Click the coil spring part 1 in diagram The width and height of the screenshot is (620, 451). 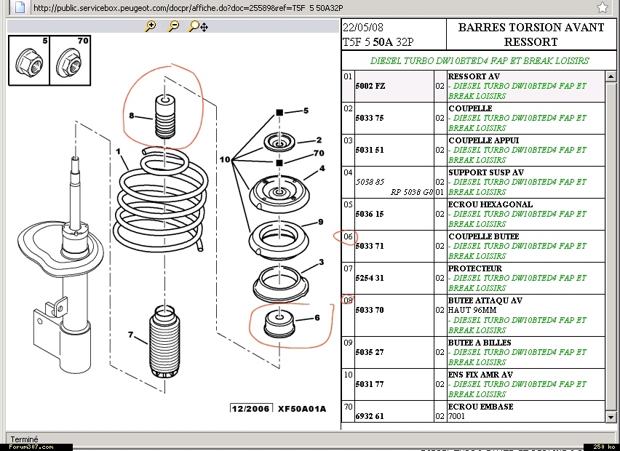156,196
